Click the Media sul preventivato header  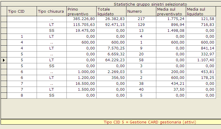171,11
